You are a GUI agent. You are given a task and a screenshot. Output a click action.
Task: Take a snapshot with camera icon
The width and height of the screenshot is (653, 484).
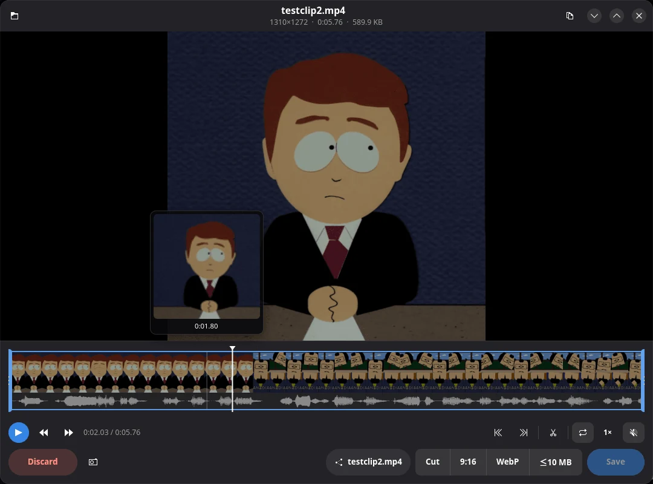click(93, 462)
